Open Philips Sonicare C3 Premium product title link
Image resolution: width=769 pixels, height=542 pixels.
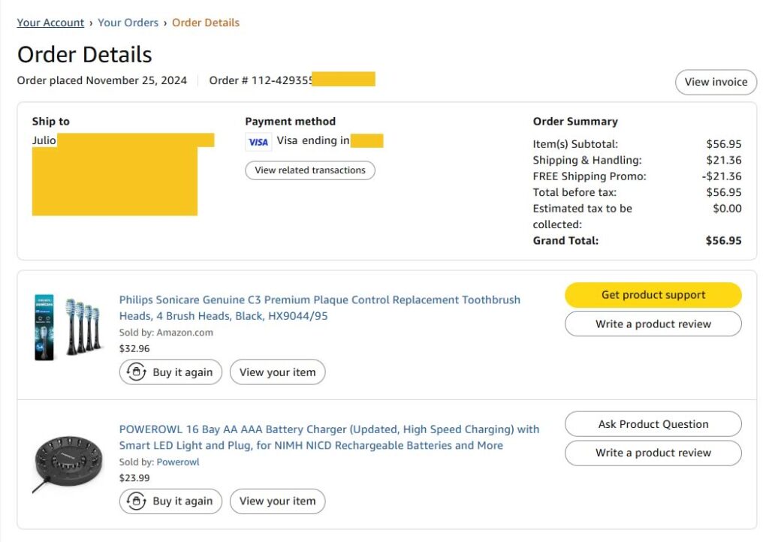320,308
